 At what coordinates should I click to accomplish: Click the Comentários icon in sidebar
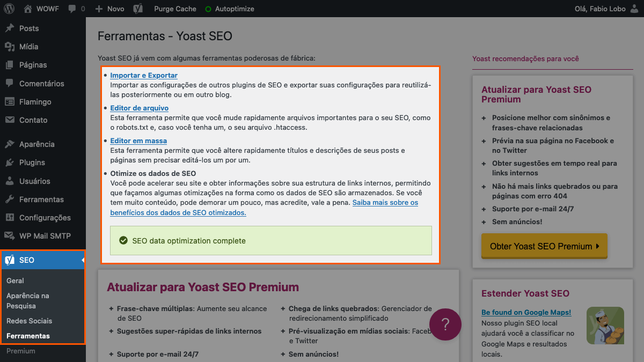[x=10, y=83]
